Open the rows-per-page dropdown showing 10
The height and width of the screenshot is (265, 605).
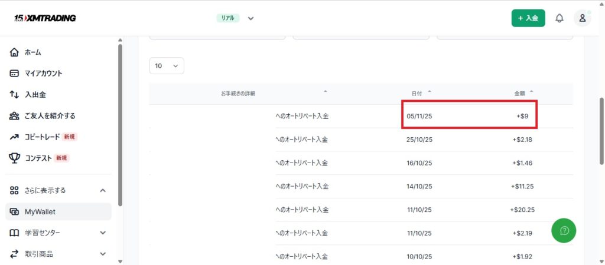click(167, 66)
